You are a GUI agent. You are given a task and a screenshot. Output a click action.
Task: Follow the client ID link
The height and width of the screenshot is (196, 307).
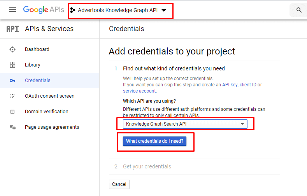pos(248,85)
